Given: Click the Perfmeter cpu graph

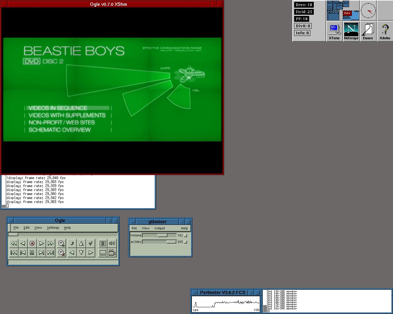Looking at the screenshot, I should [x=226, y=304].
